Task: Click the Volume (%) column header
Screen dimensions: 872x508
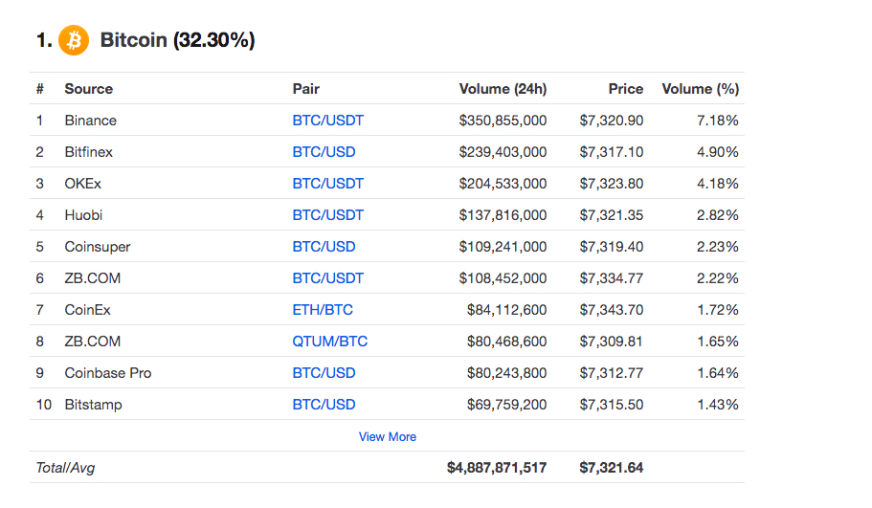Action: [700, 89]
